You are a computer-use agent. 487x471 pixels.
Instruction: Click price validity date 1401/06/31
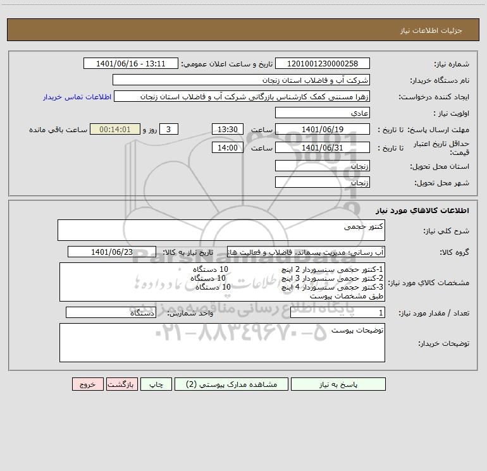[x=323, y=147]
